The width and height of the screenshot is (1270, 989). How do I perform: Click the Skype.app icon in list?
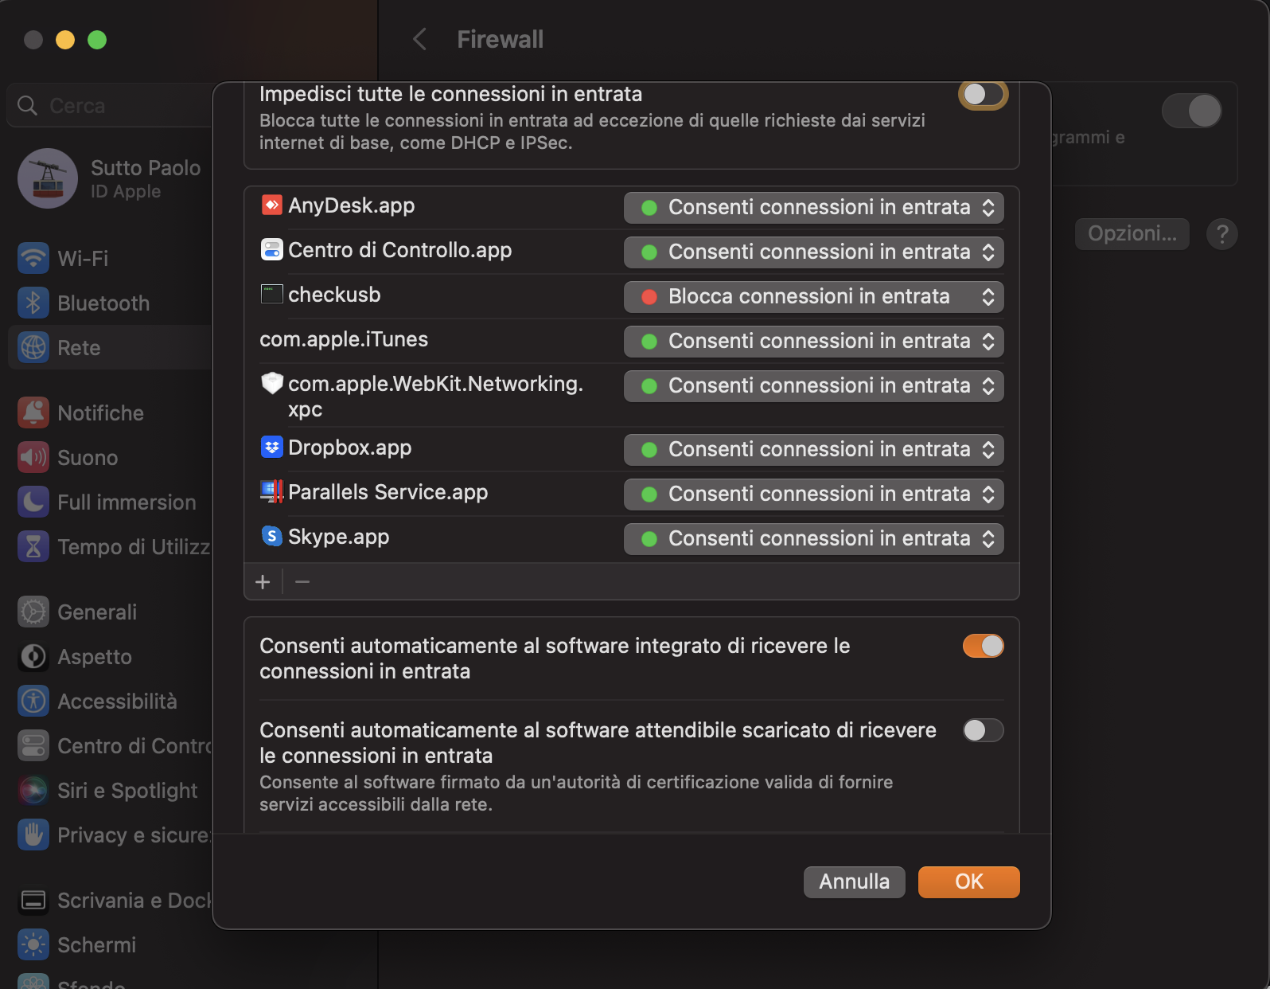(x=272, y=537)
